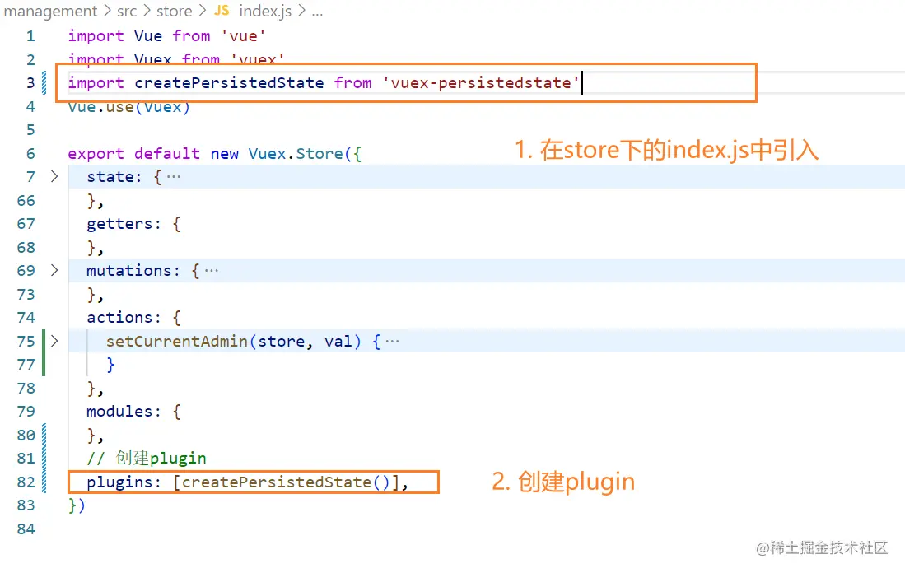Viewport: 905px width, 573px height.
Task: Click 'createPersistedState()' call on line 82
Action: pyautogui.click(x=287, y=482)
